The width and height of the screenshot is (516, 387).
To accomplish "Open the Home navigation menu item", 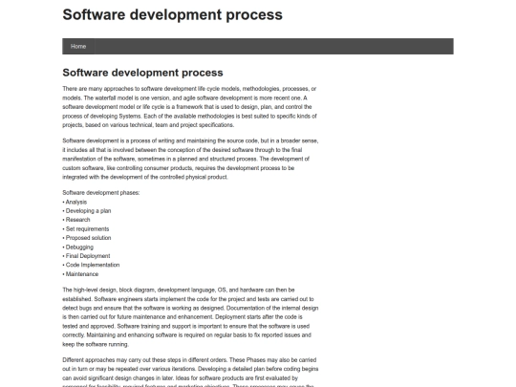I will 78,47.
